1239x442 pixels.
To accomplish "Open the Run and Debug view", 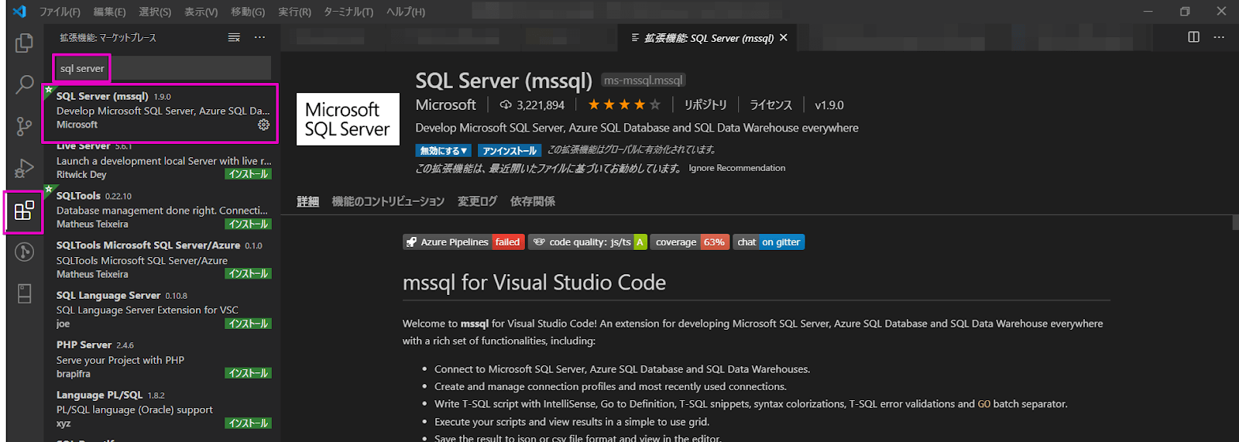I will point(24,168).
